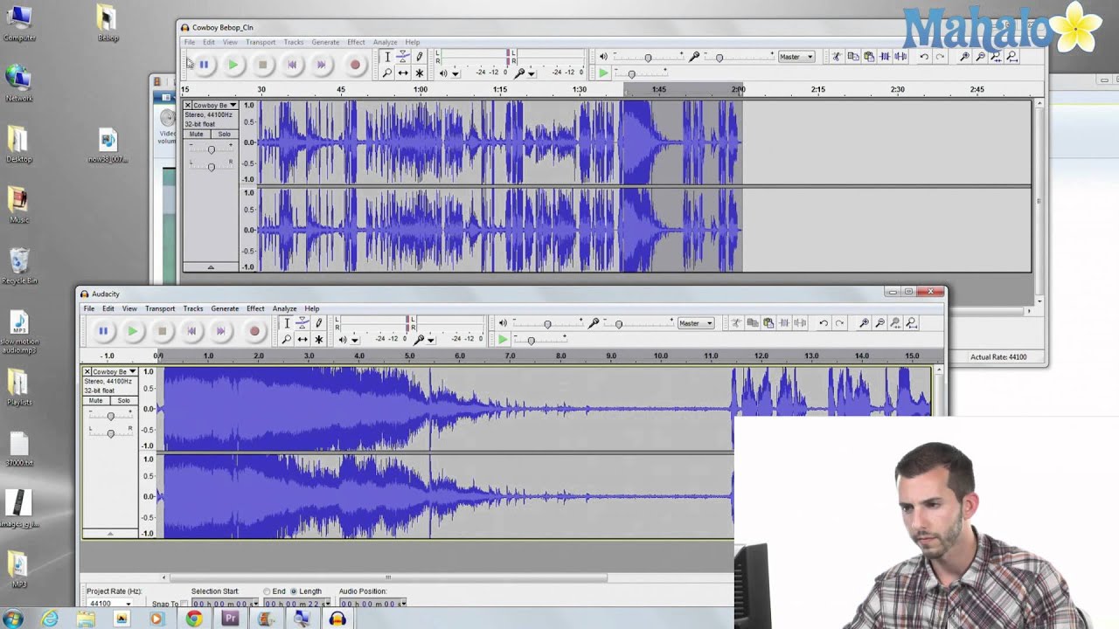Screen dimensions: 1119x629
Task: Select the End radio button
Action: 267,591
